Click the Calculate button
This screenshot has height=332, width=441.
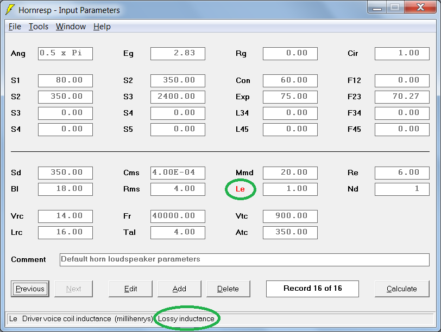[402, 289]
